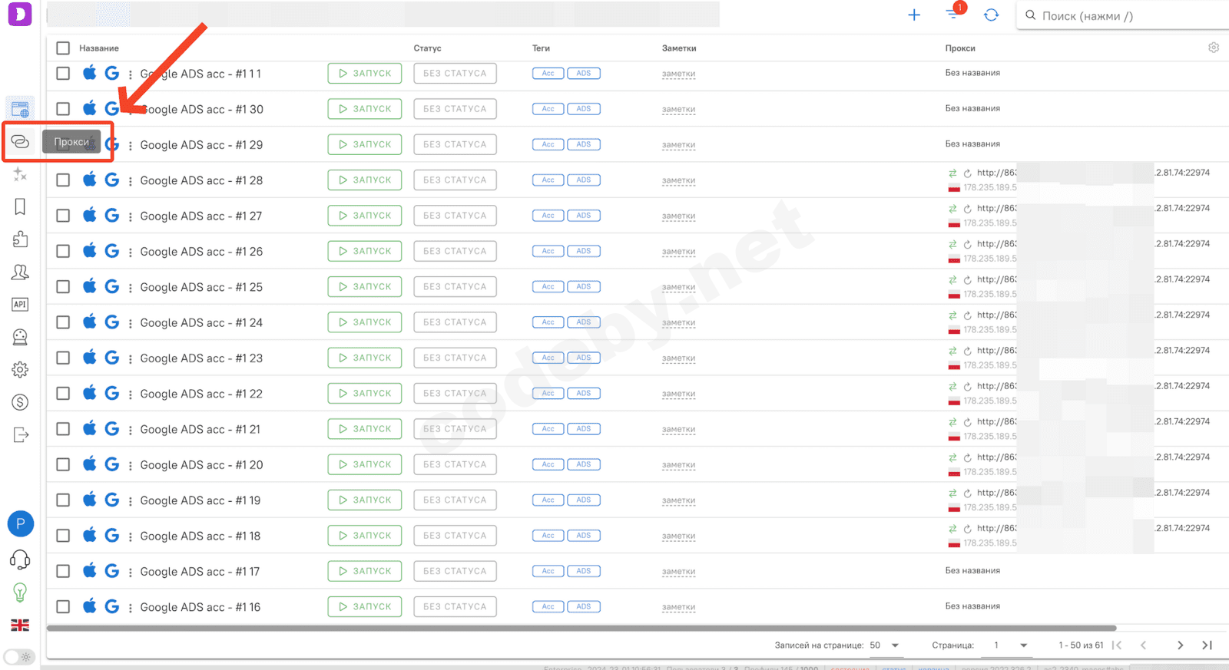Check the box for Google ADS acc #1 22
This screenshot has height=670, width=1229.
[63, 394]
